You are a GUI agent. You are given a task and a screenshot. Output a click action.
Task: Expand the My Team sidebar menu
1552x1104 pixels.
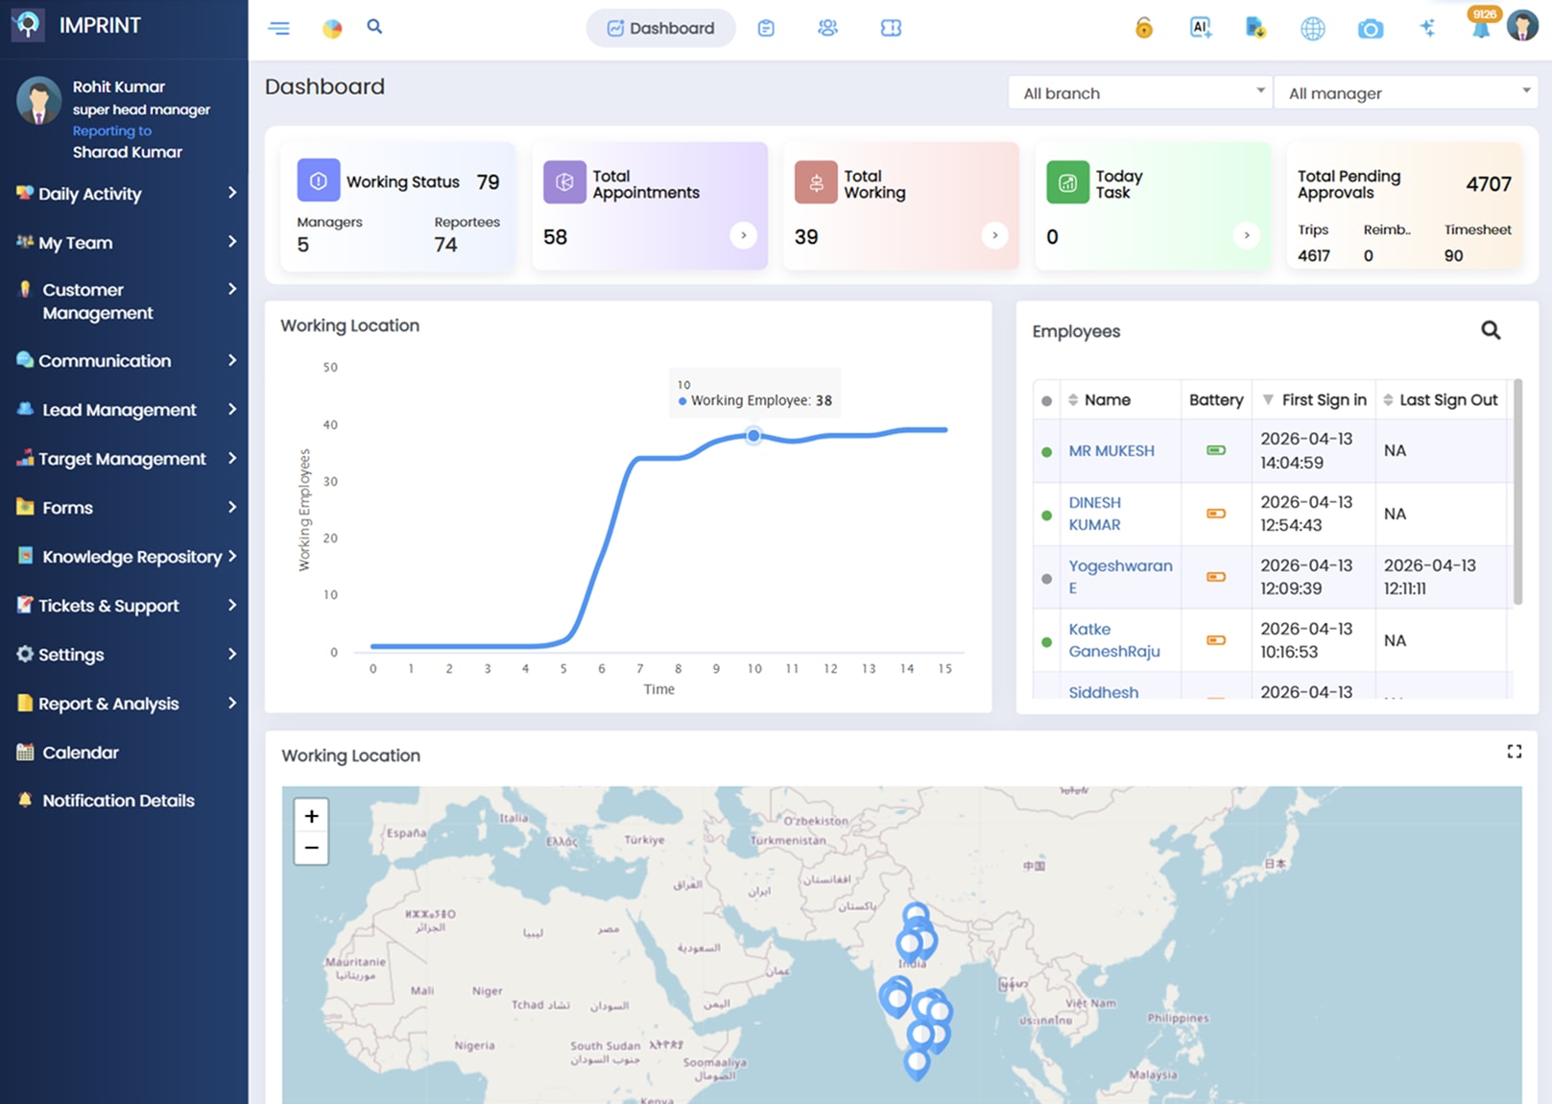point(124,242)
